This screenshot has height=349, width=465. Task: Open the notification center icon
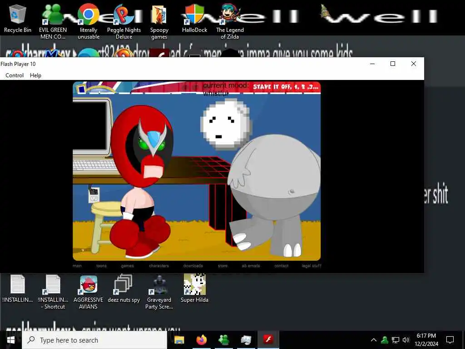pyautogui.click(x=450, y=340)
